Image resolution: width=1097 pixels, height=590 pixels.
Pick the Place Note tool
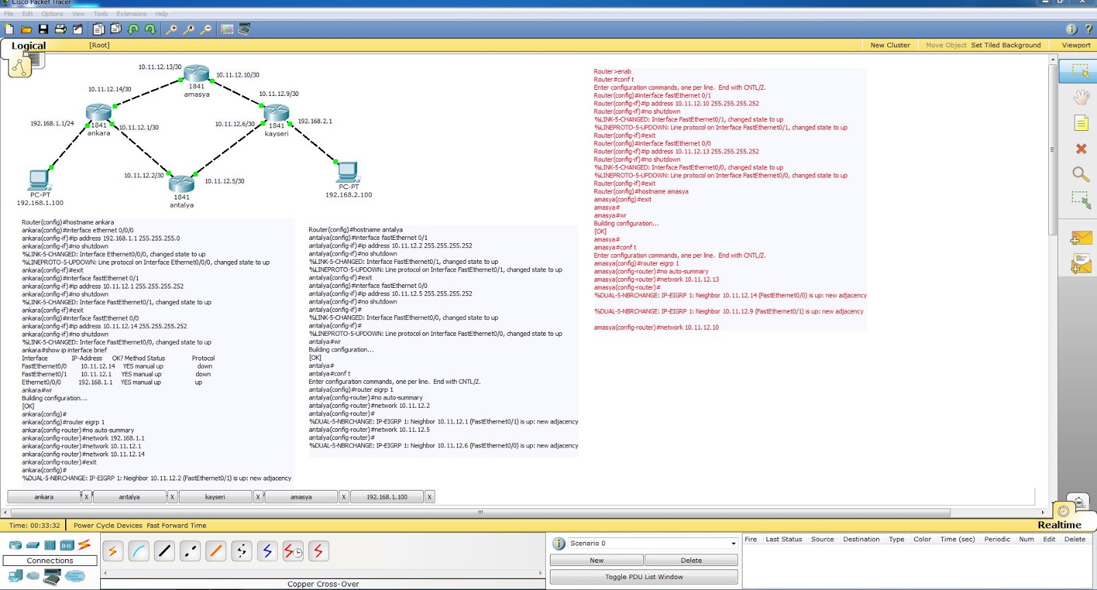coord(1081,123)
